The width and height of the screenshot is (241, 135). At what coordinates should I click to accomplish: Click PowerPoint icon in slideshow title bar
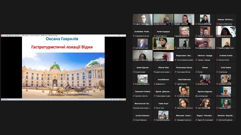[2, 36]
